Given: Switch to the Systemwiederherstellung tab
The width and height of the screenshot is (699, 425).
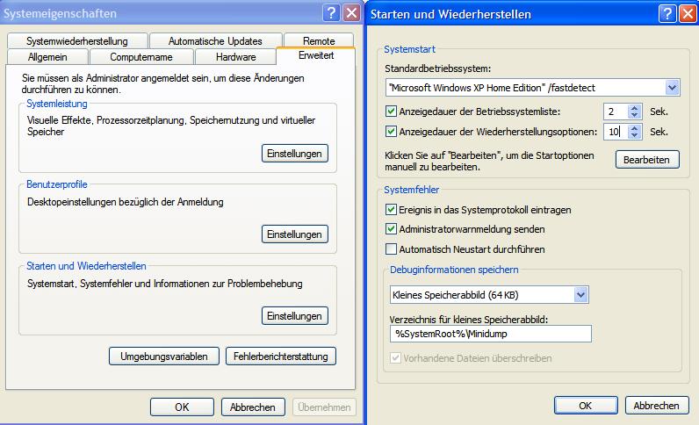Looking at the screenshot, I should 77,41.
